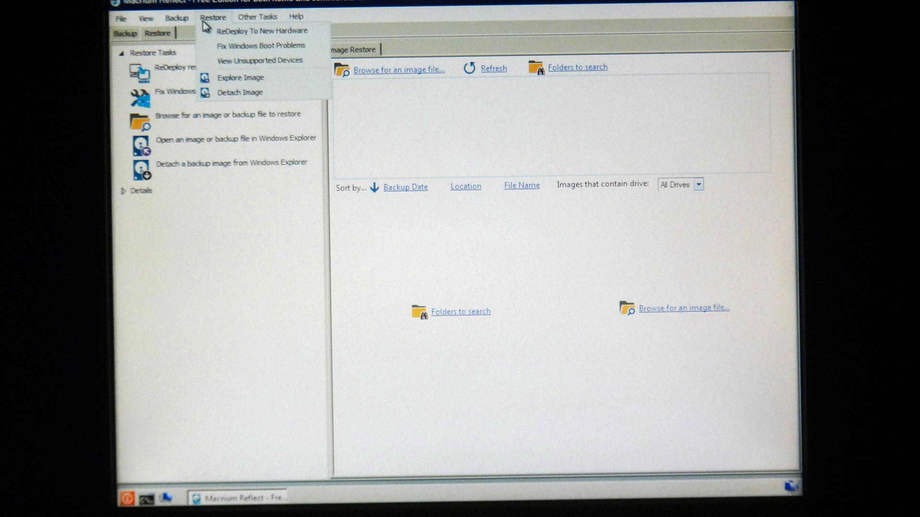Click the Detach Image menu icon
The width and height of the screenshot is (920, 517).
(x=205, y=92)
